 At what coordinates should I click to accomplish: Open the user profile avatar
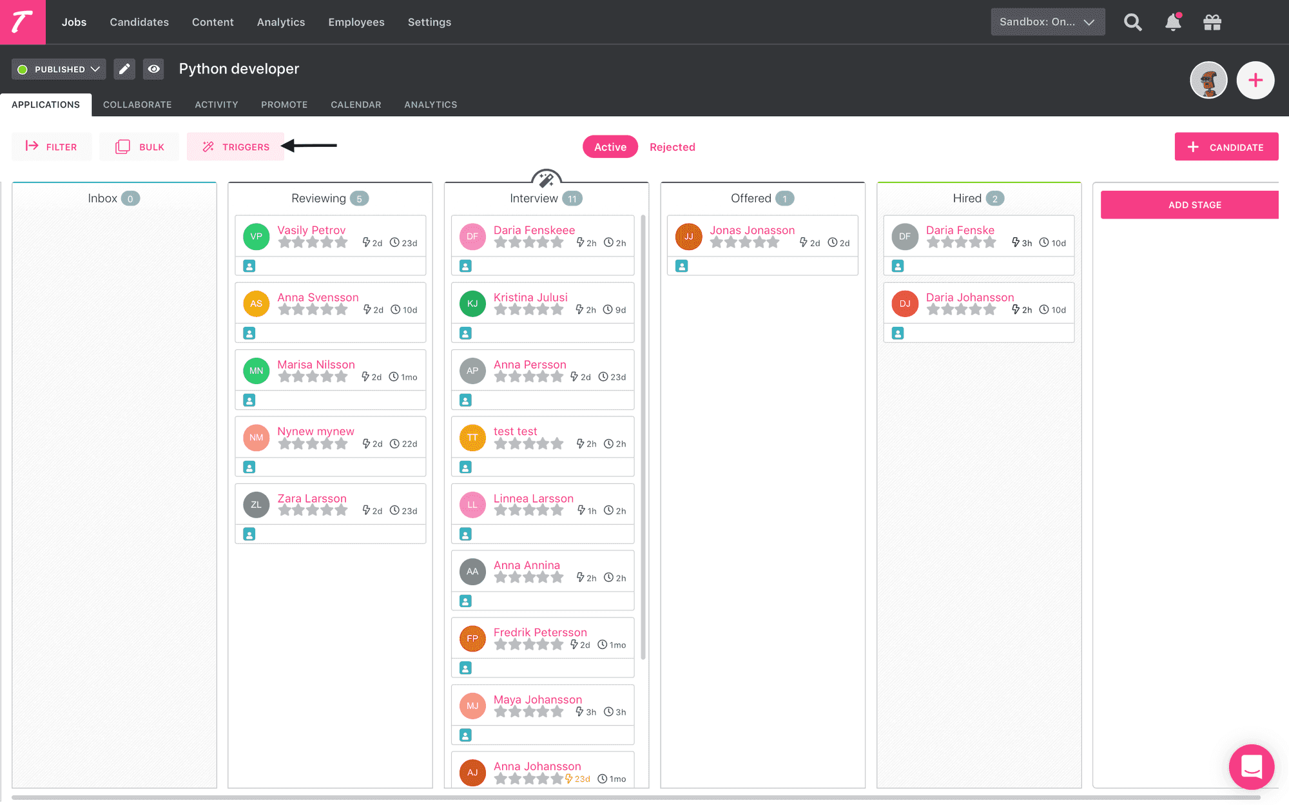(1208, 81)
